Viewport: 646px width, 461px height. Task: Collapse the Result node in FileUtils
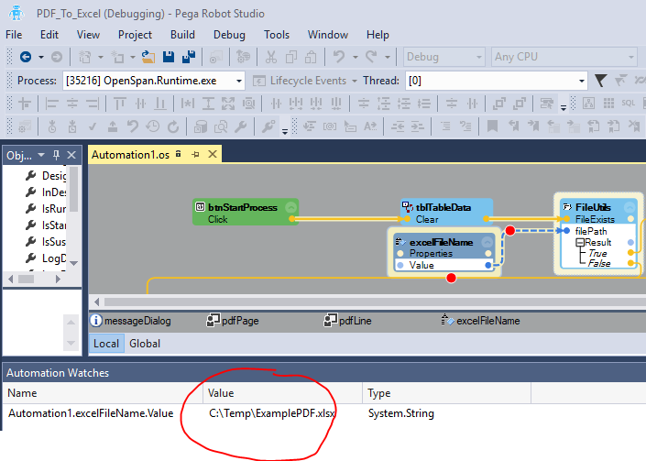[x=580, y=242]
